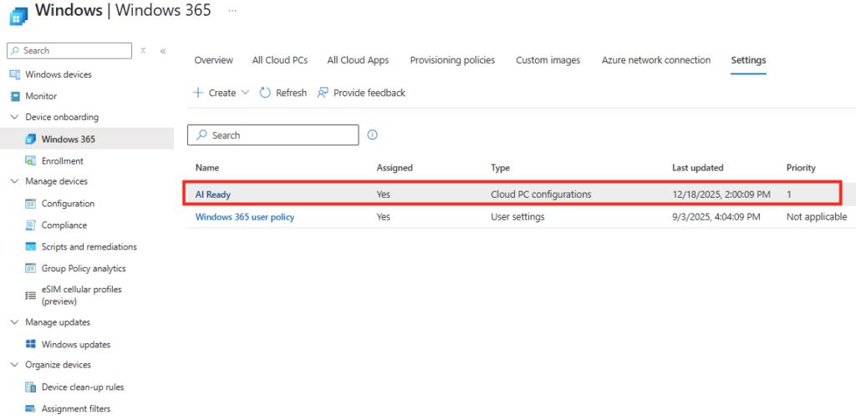856x420 pixels.
Task: Click the Compliance icon in sidebar
Action: click(x=31, y=225)
